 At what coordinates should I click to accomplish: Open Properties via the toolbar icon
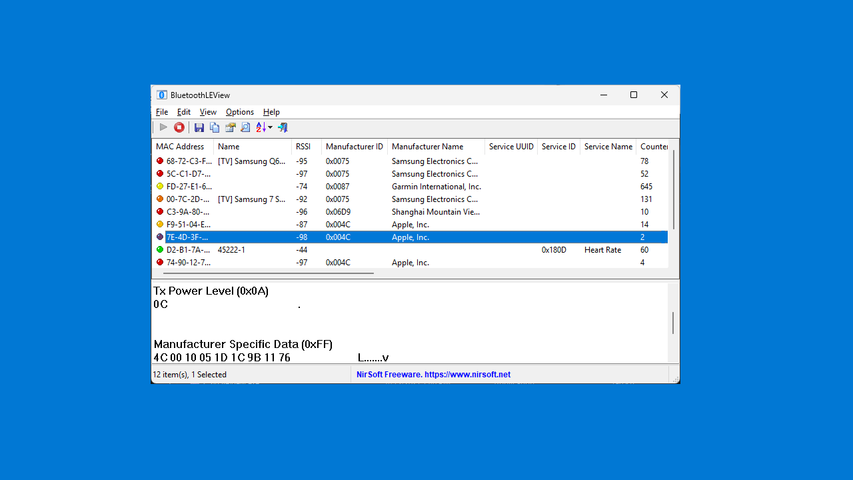(x=231, y=127)
